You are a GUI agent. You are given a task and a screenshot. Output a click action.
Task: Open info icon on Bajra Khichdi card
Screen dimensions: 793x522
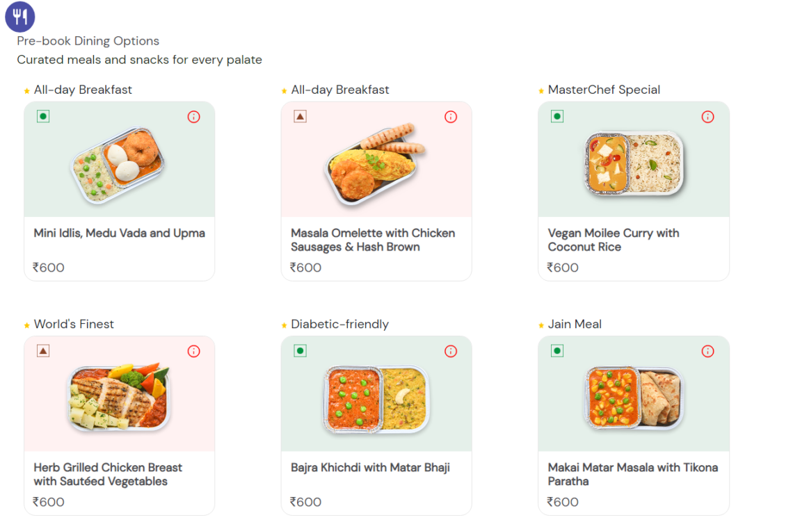pyautogui.click(x=451, y=351)
